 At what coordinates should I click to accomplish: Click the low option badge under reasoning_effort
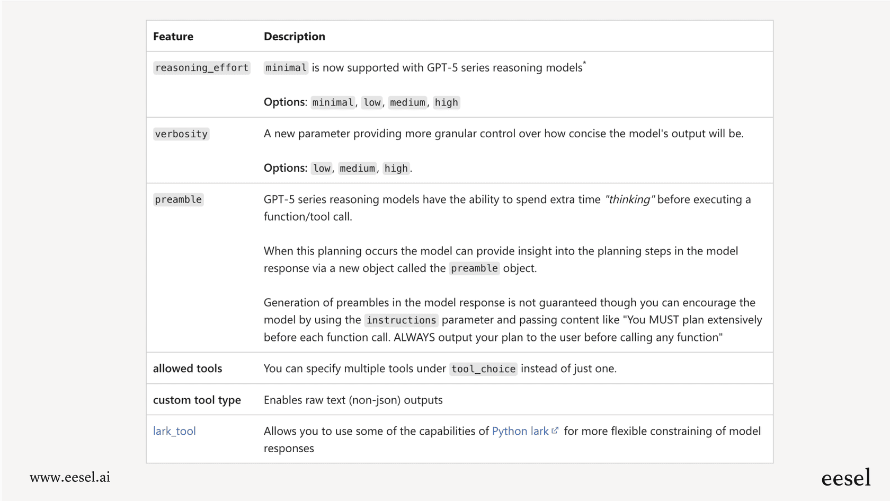[x=371, y=102]
